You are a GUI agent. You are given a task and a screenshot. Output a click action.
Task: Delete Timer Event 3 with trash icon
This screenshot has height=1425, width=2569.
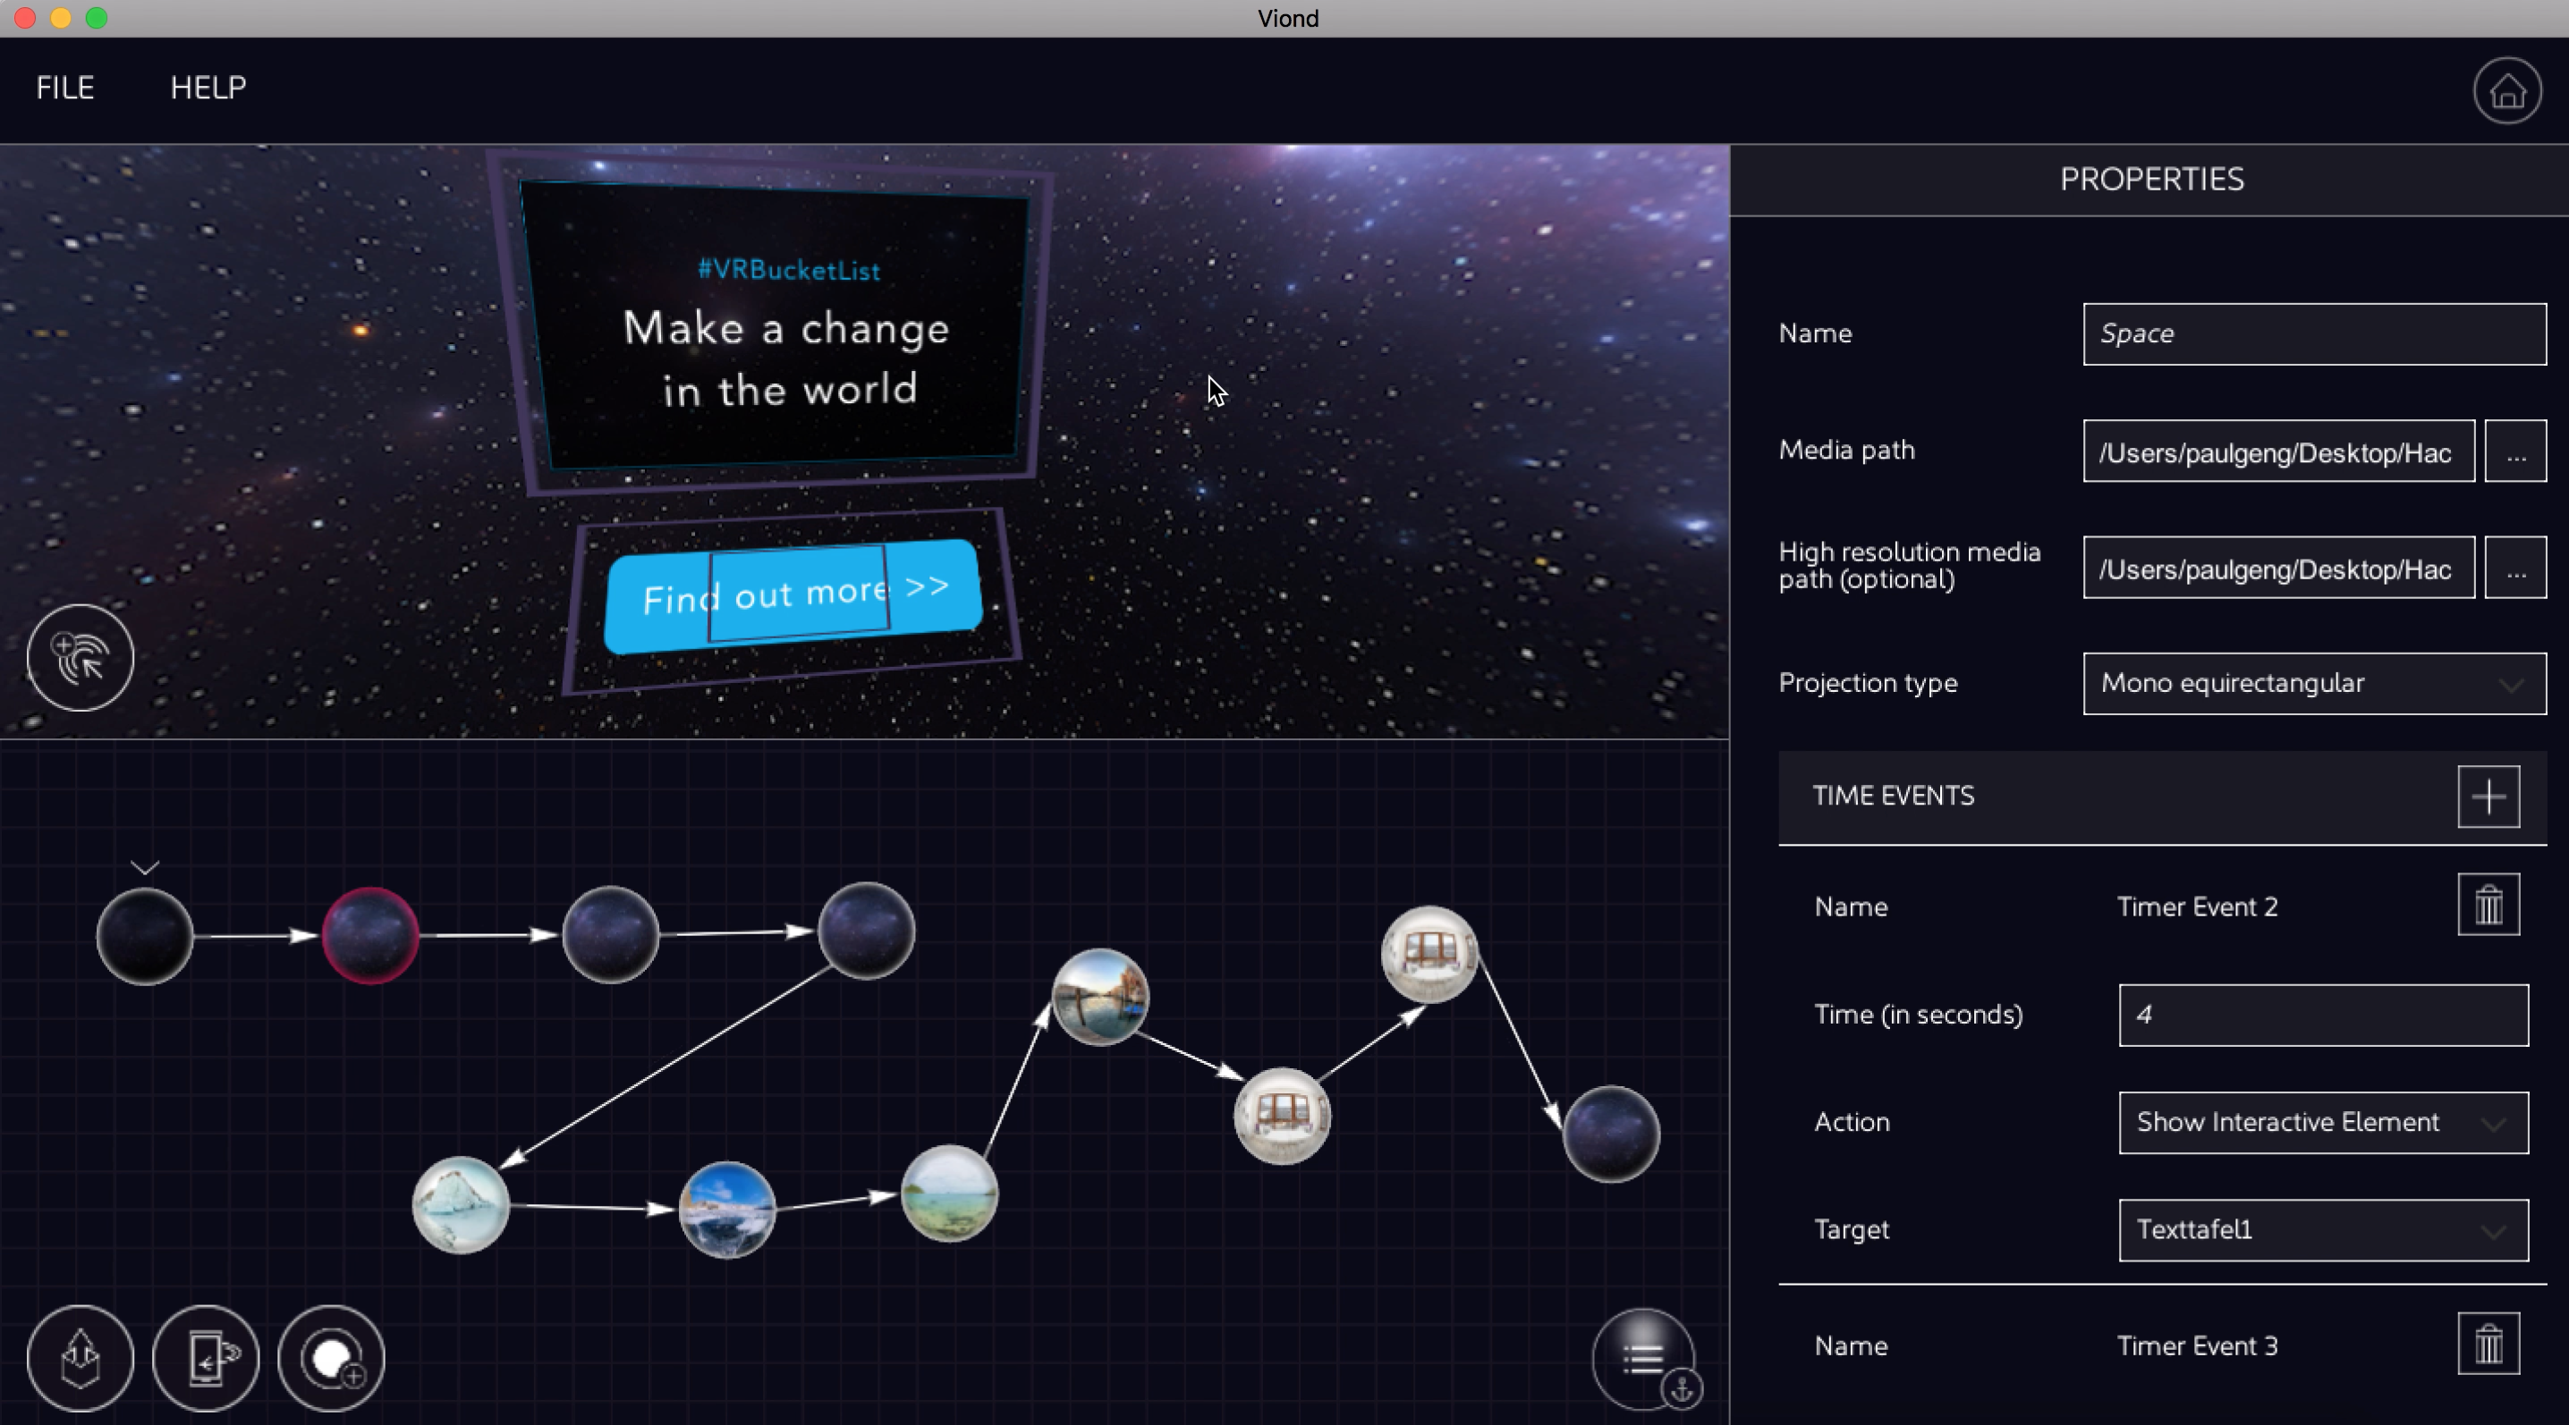point(2488,1345)
